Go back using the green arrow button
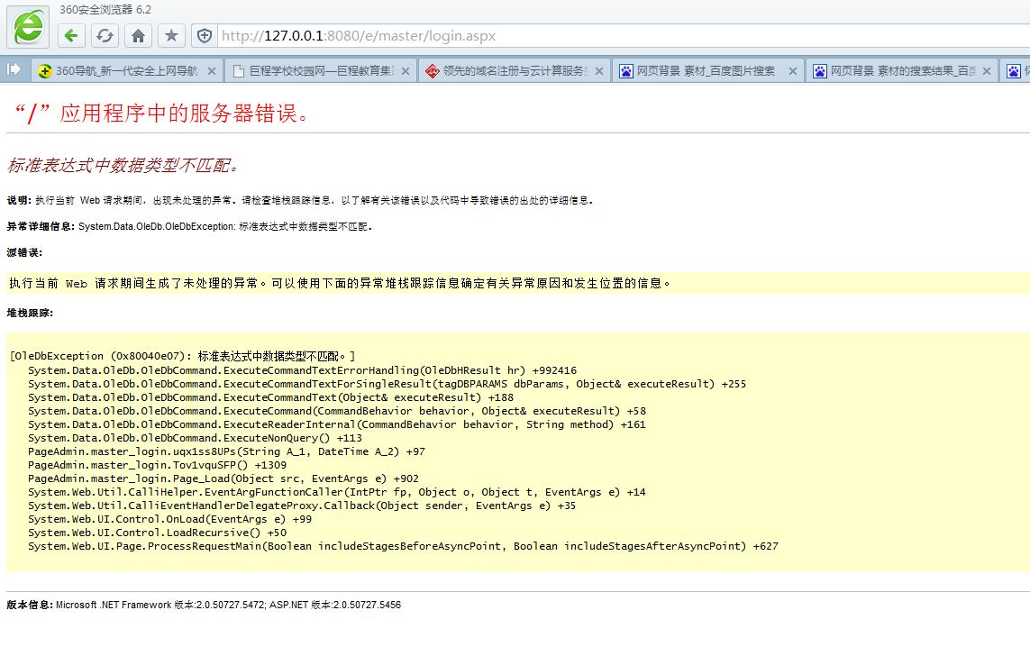The width and height of the screenshot is (1030, 656). 71,36
